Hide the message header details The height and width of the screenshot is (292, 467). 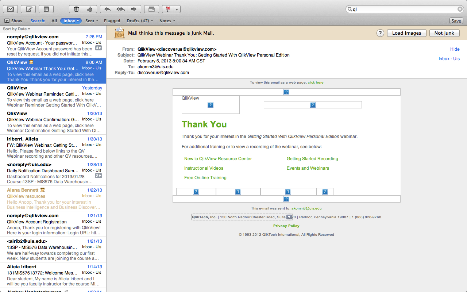[455, 49]
